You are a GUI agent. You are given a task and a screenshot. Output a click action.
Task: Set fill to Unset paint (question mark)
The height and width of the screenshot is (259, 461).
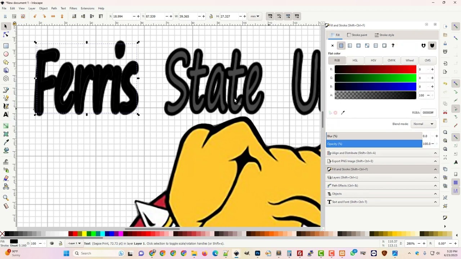(x=393, y=46)
